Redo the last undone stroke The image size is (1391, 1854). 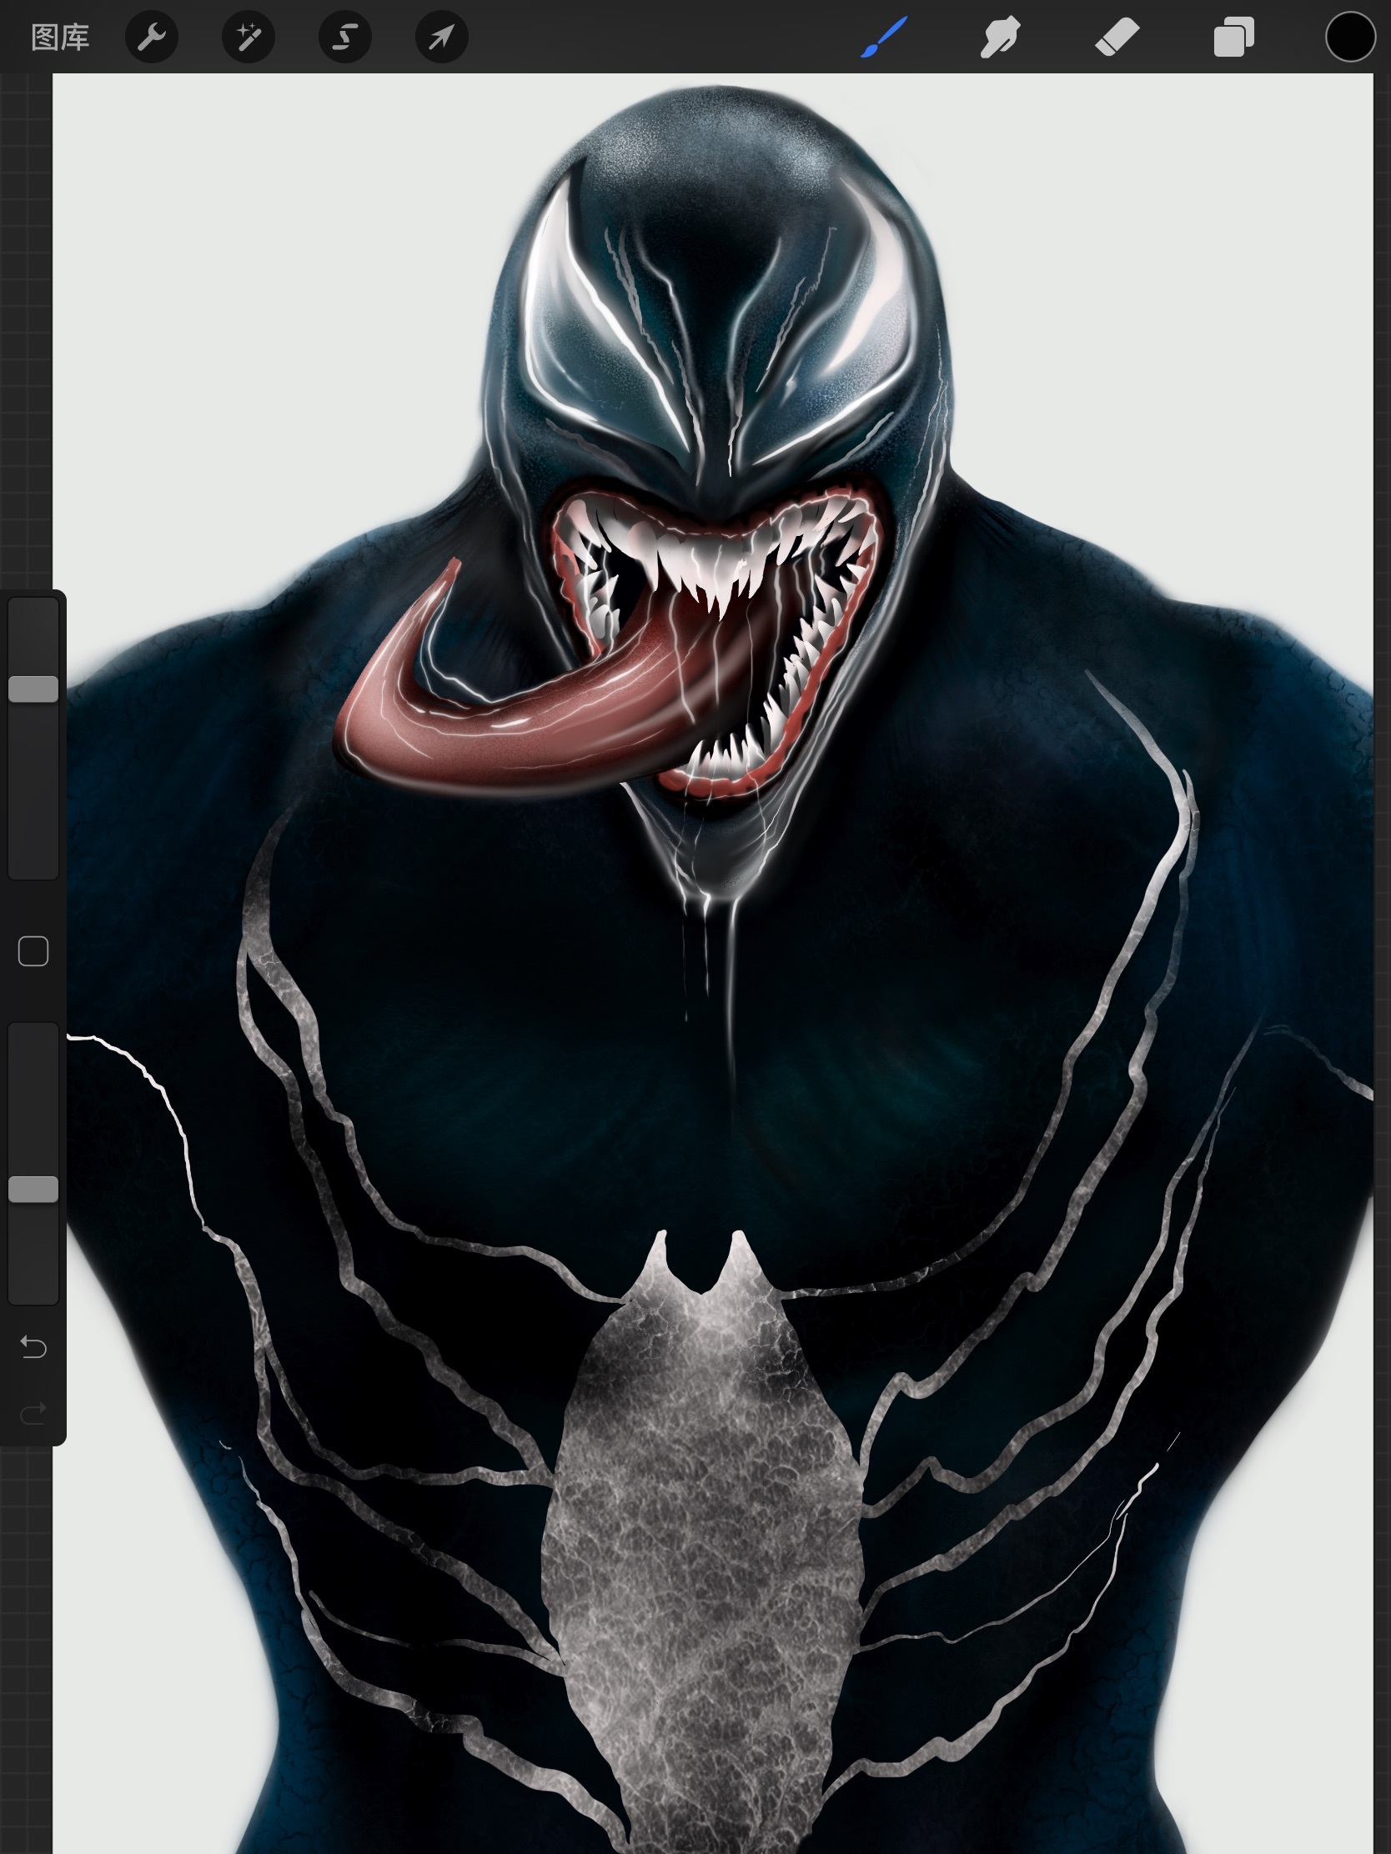tap(33, 1415)
